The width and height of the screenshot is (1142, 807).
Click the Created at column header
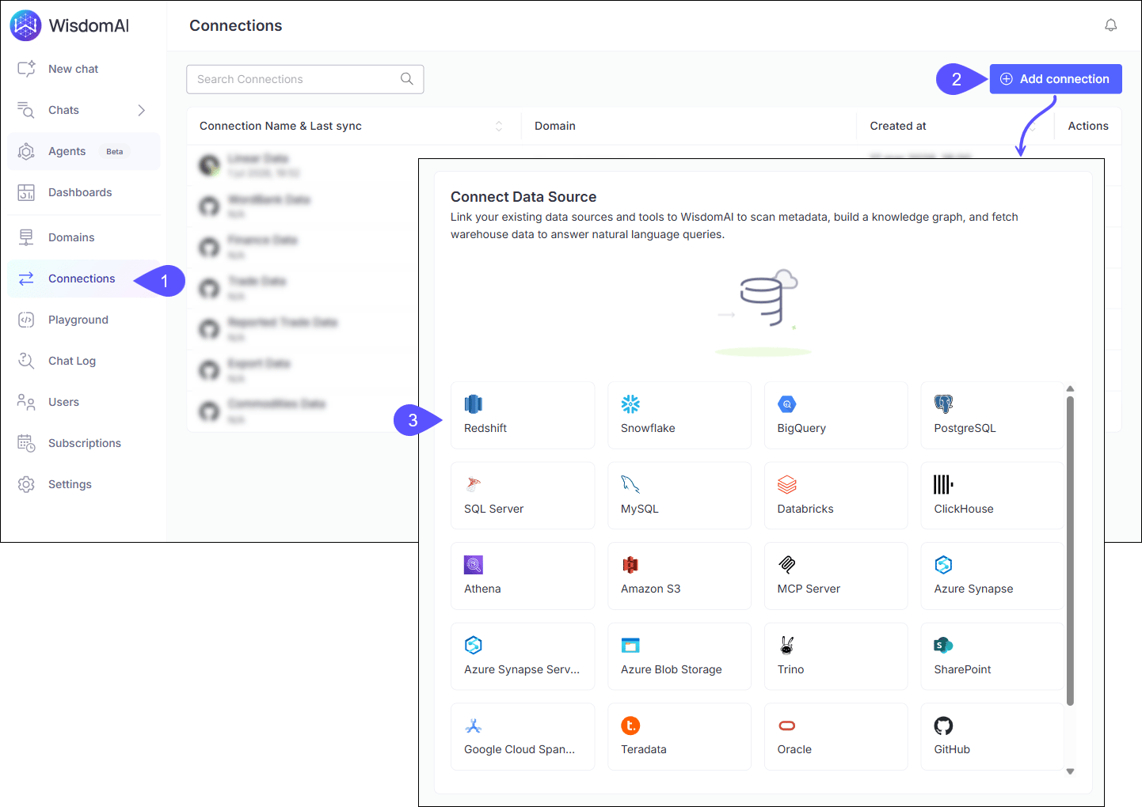point(898,126)
